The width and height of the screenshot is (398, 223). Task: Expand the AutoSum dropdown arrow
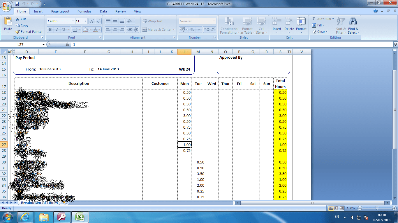[x=333, y=19]
